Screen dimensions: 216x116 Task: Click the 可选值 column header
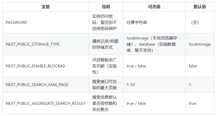click(x=154, y=7)
